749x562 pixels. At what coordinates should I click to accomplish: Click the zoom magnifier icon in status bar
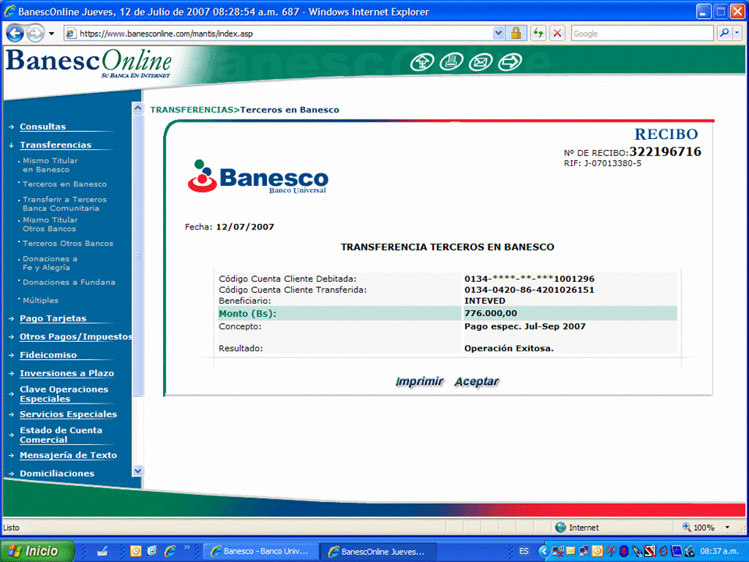pyautogui.click(x=687, y=528)
